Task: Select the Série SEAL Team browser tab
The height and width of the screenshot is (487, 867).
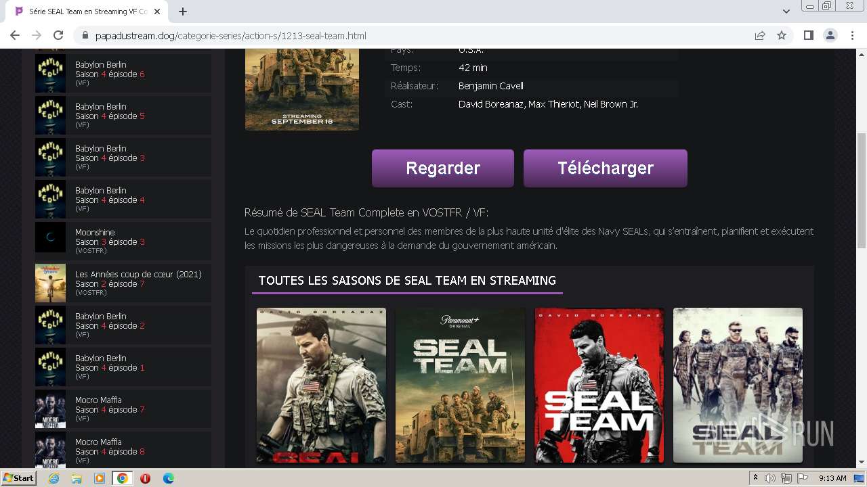Action: [x=88, y=11]
